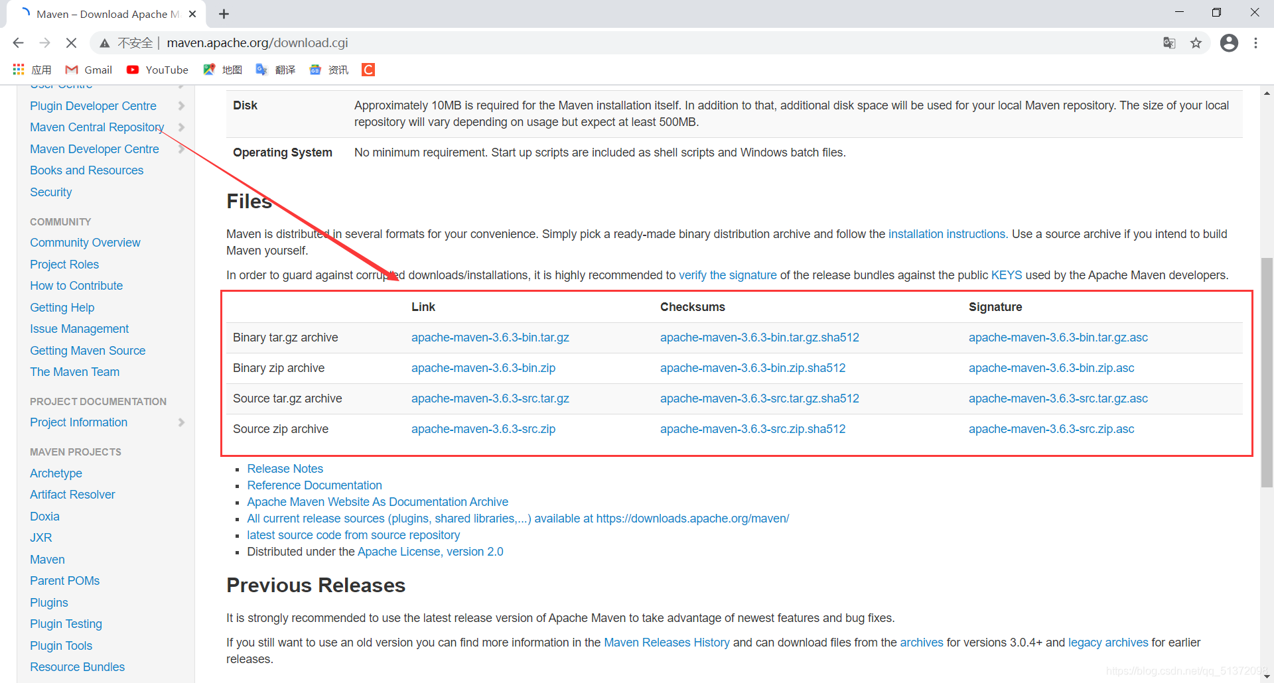Open the public KEYS link
The height and width of the screenshot is (683, 1274).
1007,275
